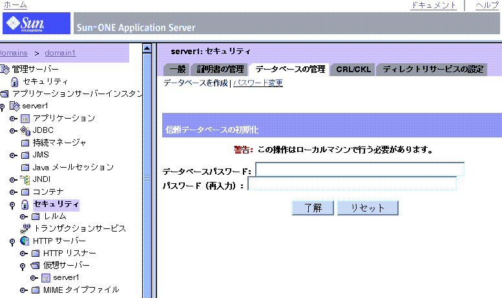Click the JMS folder icon

click(25, 155)
